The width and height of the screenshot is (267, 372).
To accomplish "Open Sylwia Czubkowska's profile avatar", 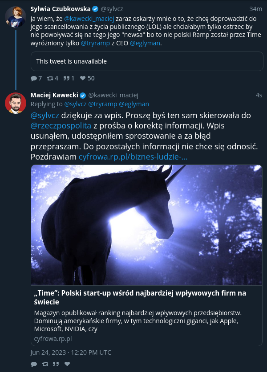I will pyautogui.click(x=16, y=17).
